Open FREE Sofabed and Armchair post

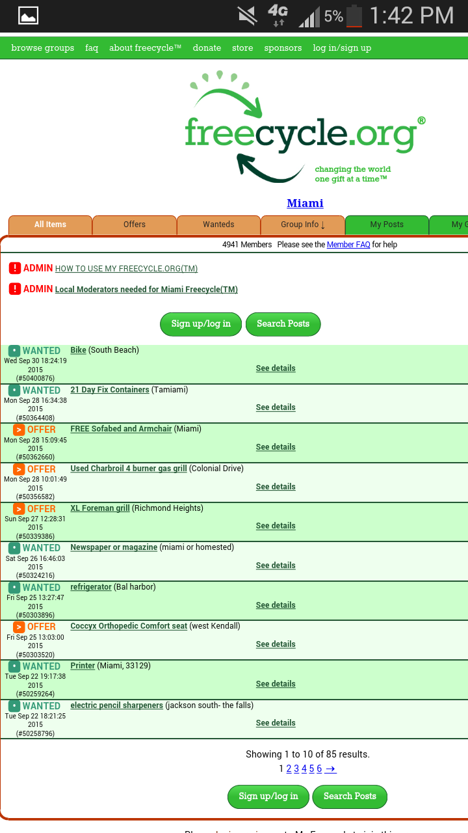click(x=121, y=429)
